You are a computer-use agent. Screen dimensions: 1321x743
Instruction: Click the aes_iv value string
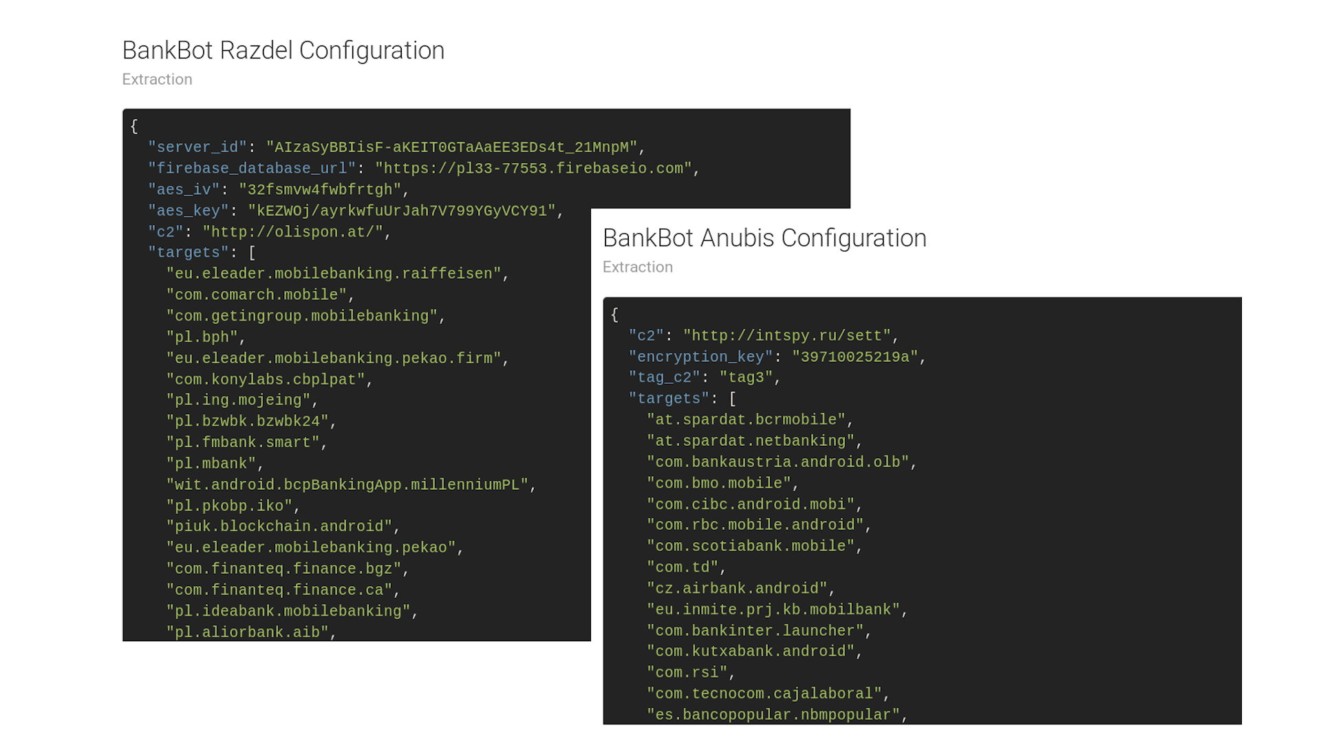(x=320, y=190)
